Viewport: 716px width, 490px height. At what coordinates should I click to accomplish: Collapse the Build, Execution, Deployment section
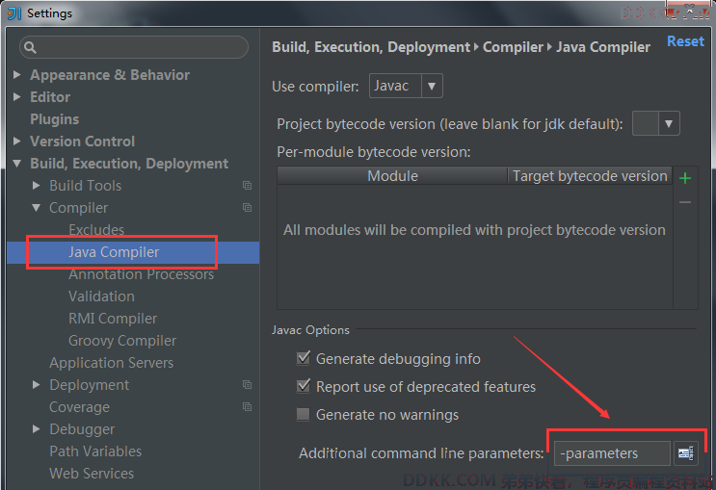point(17,164)
